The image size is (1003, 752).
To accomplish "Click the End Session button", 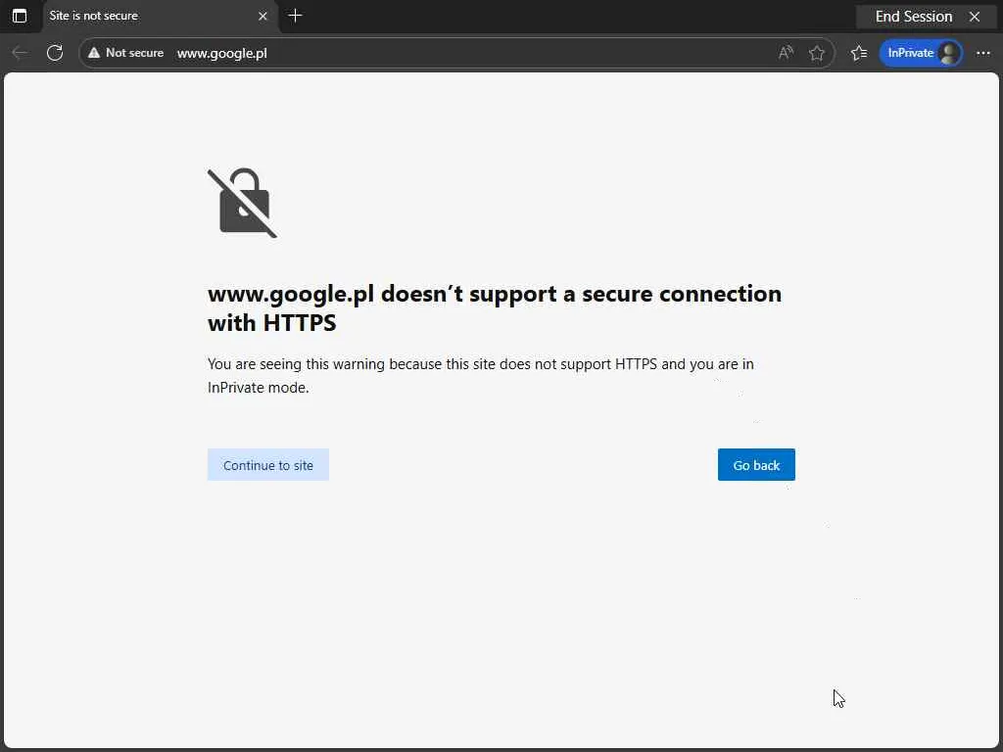I will pyautogui.click(x=913, y=16).
